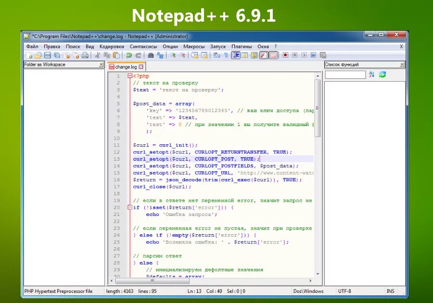Screen dimensions: 433x303
Task: Collapse the fold marker at line 1
Action: (130, 76)
